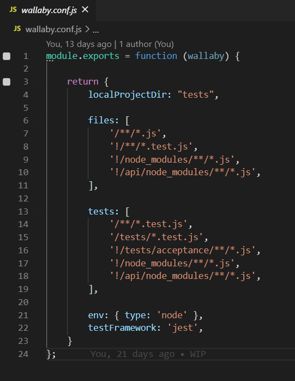Place cursor in 'function' keyword on line 1
This screenshot has width=295, height=381.
coord(156,56)
